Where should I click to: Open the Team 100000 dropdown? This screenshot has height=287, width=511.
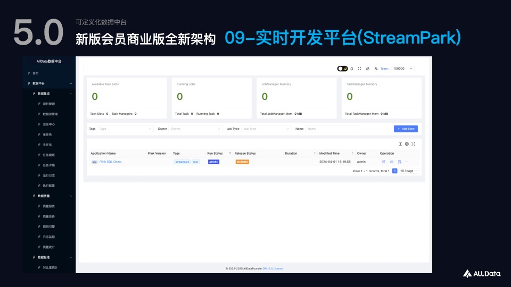pos(402,69)
